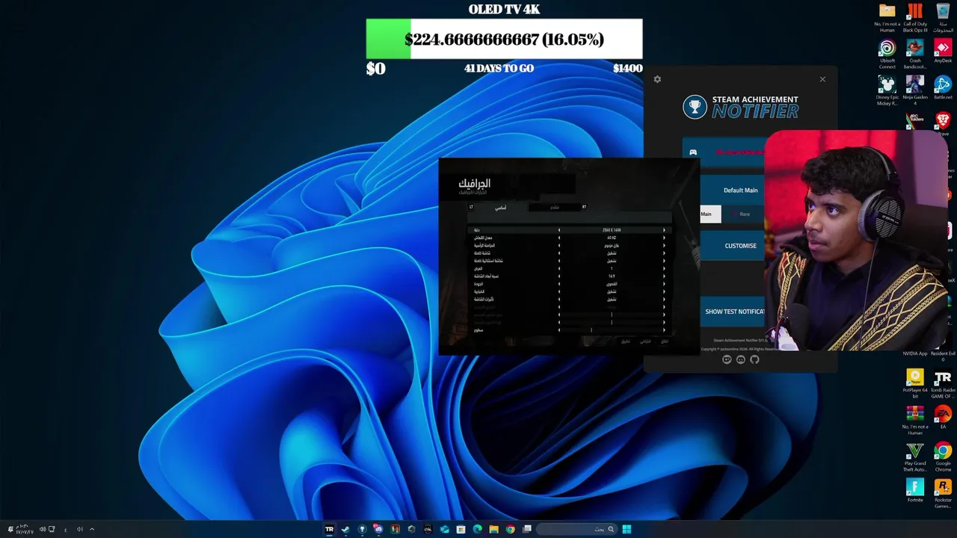Screen dimensions: 957x538
Task: Open Microsoft Store from the taskbar
Action: point(461,529)
